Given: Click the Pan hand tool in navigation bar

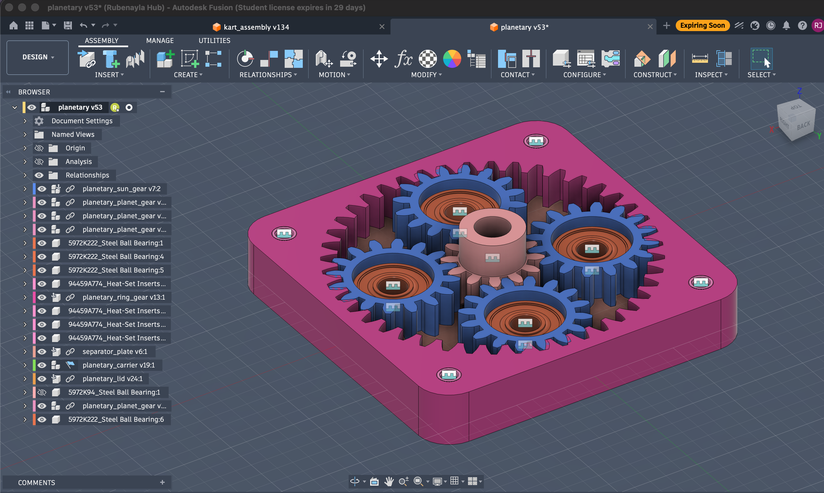Looking at the screenshot, I should click(389, 481).
